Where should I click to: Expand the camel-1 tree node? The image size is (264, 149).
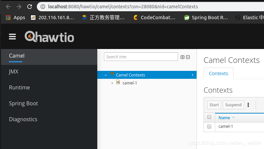click(112, 83)
